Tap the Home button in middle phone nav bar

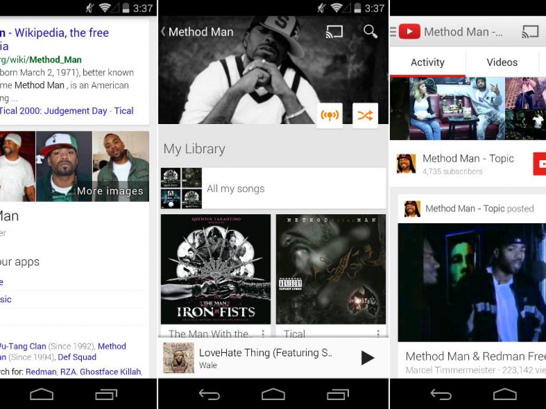(273, 394)
